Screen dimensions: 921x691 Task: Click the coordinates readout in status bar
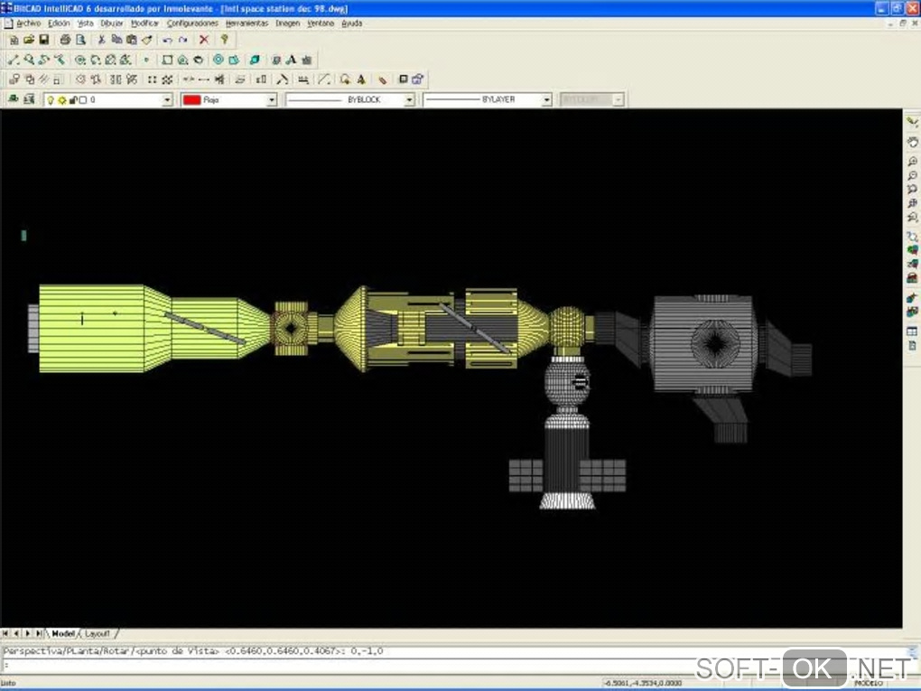[643, 684]
